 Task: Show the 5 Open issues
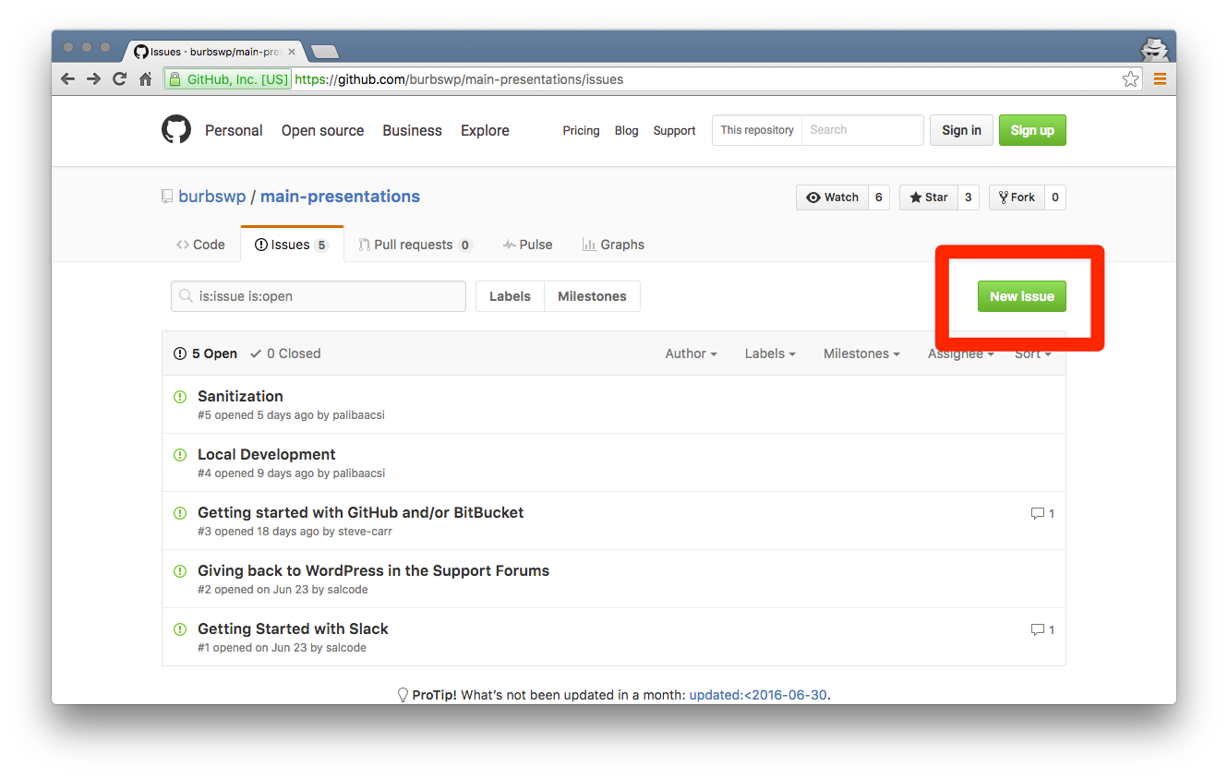pyautogui.click(x=205, y=353)
